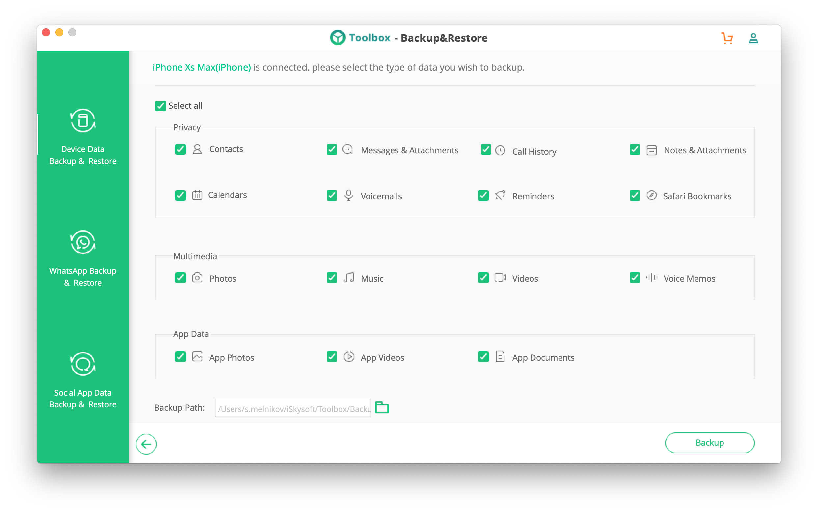
Task: Click the WhatsApp Backup & Restore icon
Action: [x=83, y=242]
